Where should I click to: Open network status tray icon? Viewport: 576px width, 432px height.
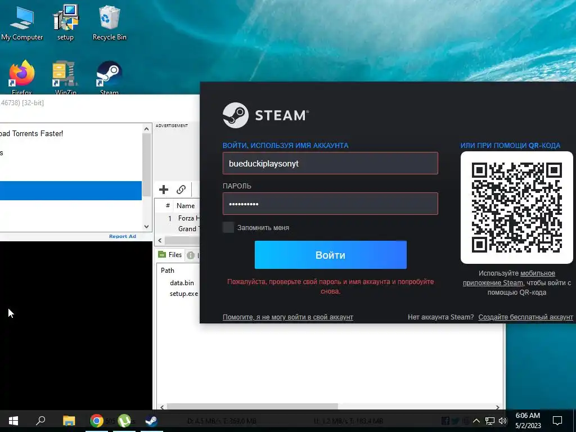point(490,421)
